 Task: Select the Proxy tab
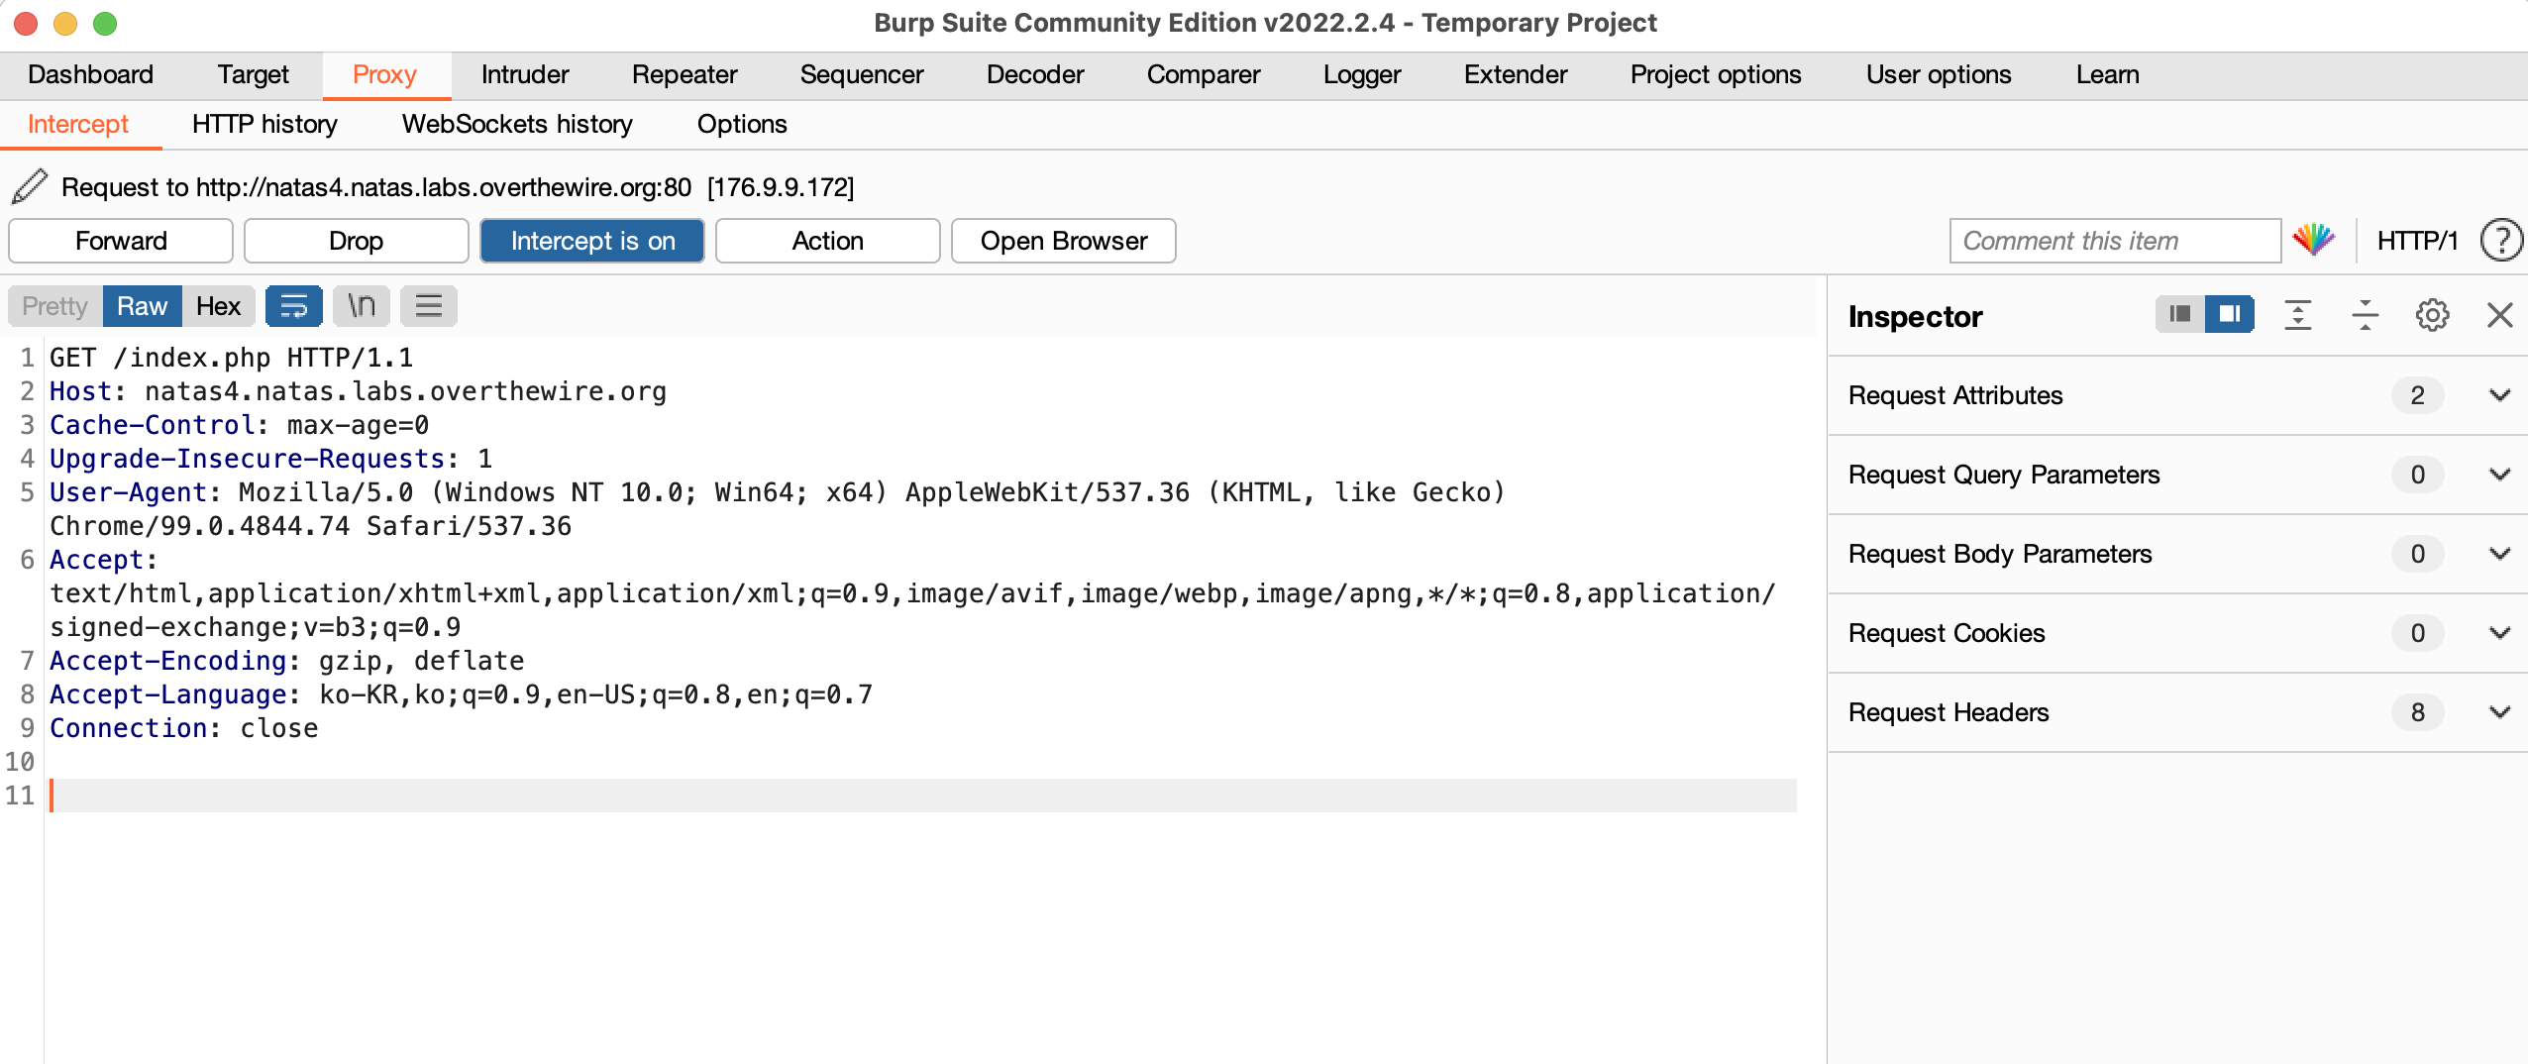pyautogui.click(x=384, y=75)
